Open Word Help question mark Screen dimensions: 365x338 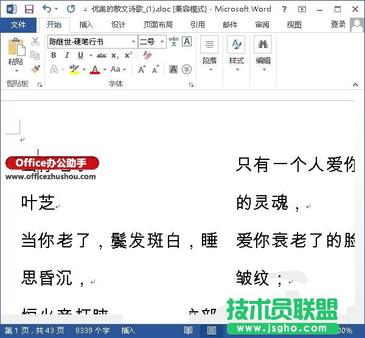tap(284, 9)
